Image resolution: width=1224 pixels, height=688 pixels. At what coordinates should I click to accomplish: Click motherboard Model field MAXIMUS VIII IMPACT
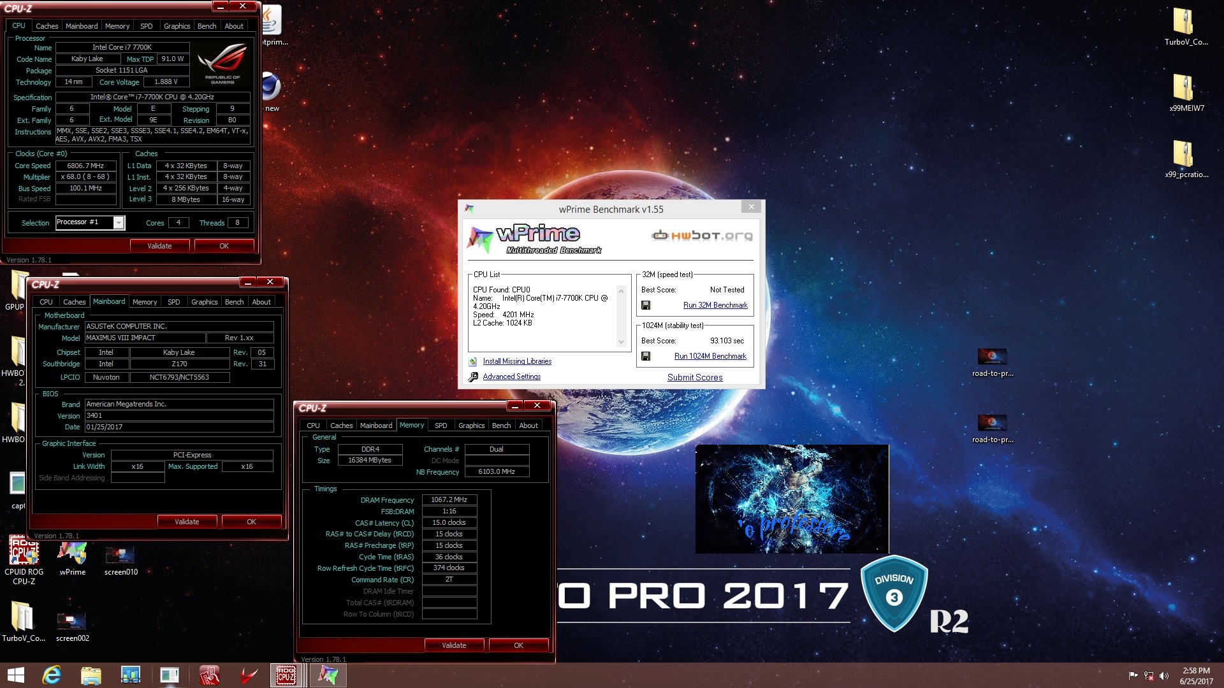145,338
